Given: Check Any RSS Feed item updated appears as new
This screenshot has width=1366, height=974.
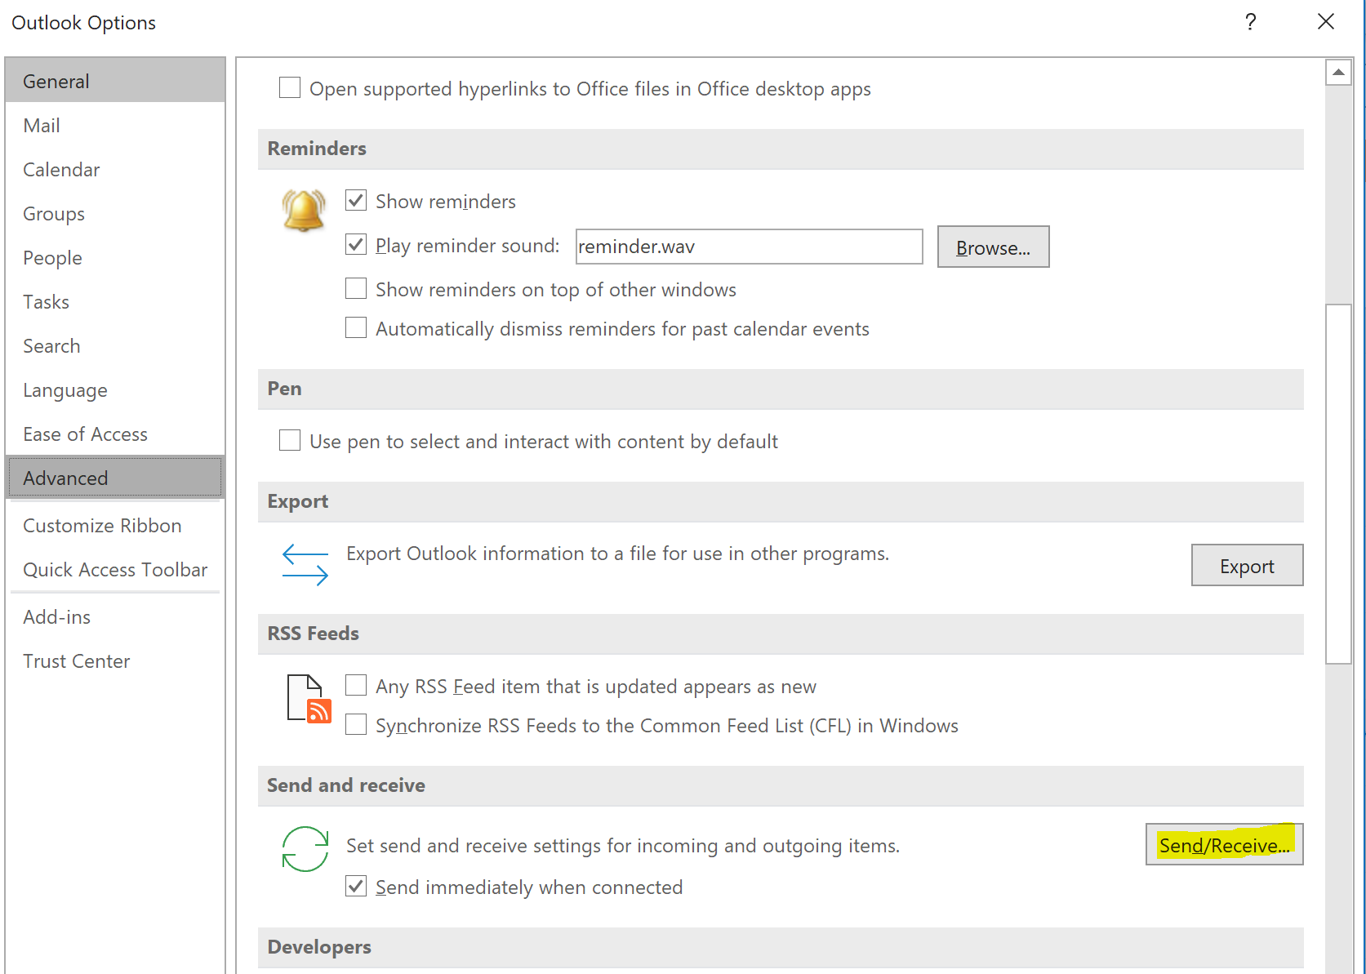Looking at the screenshot, I should [356, 685].
